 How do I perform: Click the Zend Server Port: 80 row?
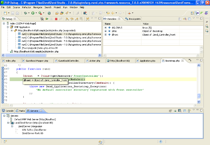pyautogui.click(x=32, y=133)
